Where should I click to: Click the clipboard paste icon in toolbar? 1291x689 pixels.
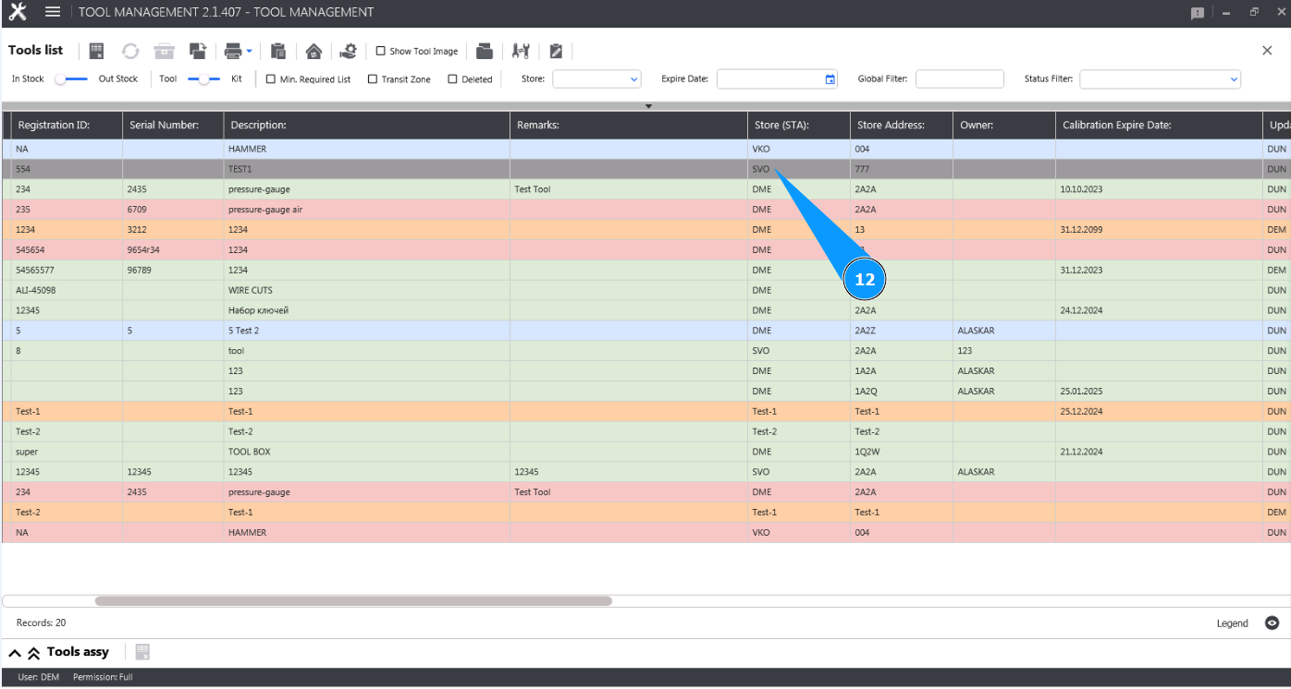pyautogui.click(x=278, y=51)
